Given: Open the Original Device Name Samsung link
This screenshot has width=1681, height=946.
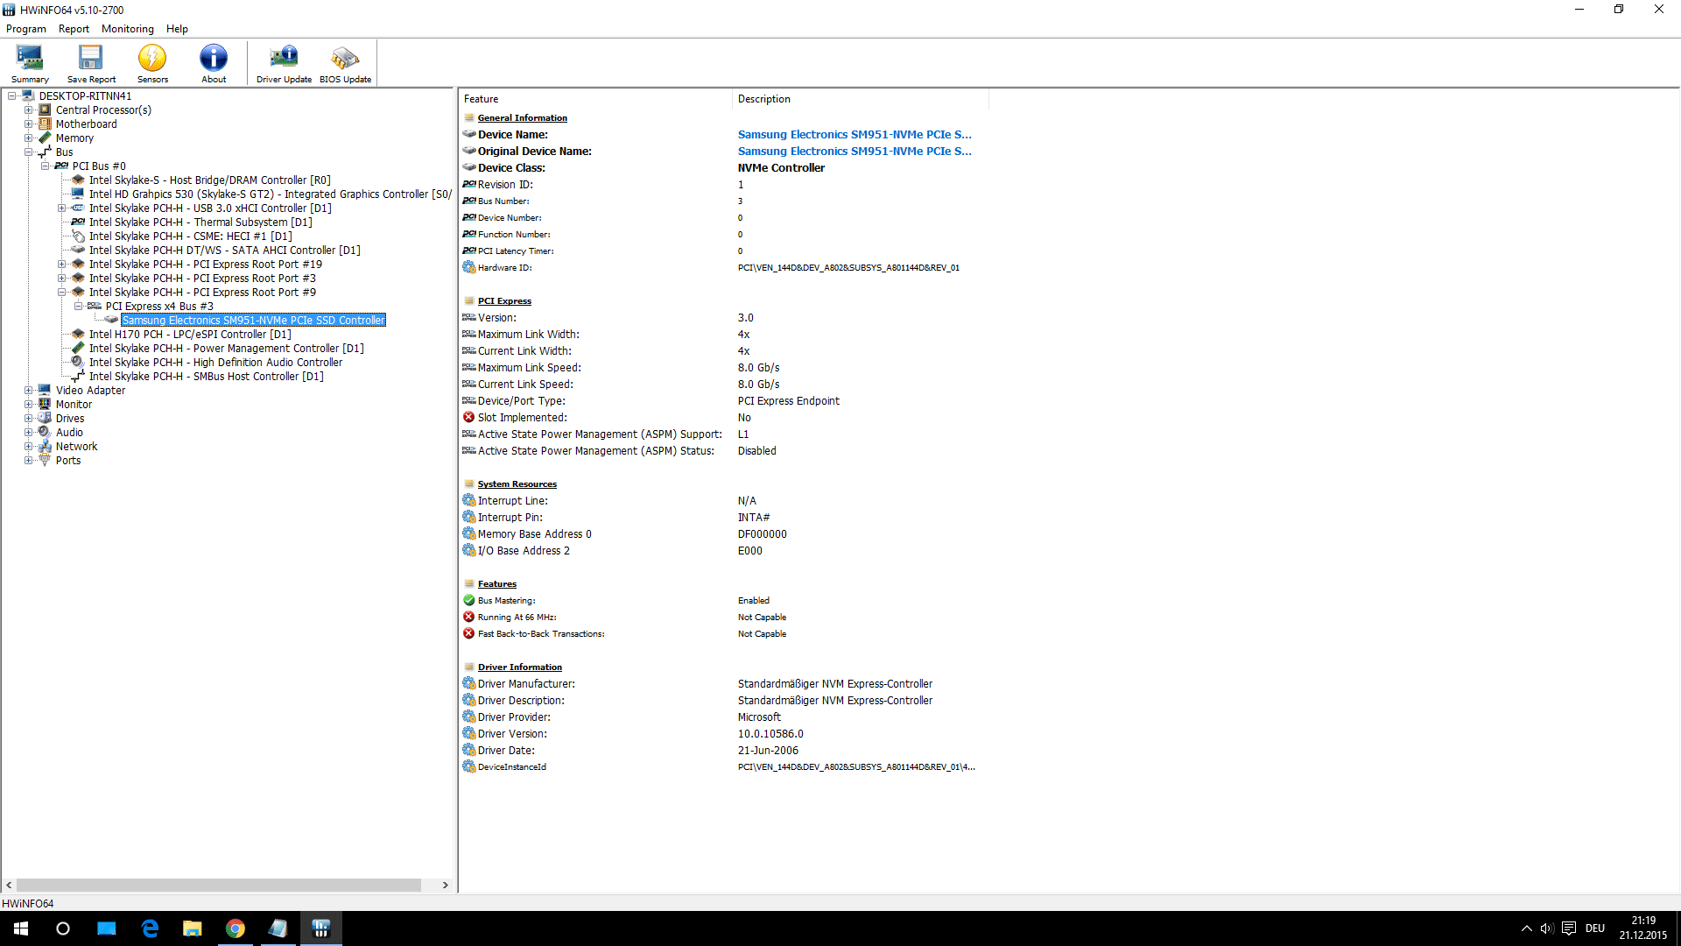Looking at the screenshot, I should click(855, 152).
